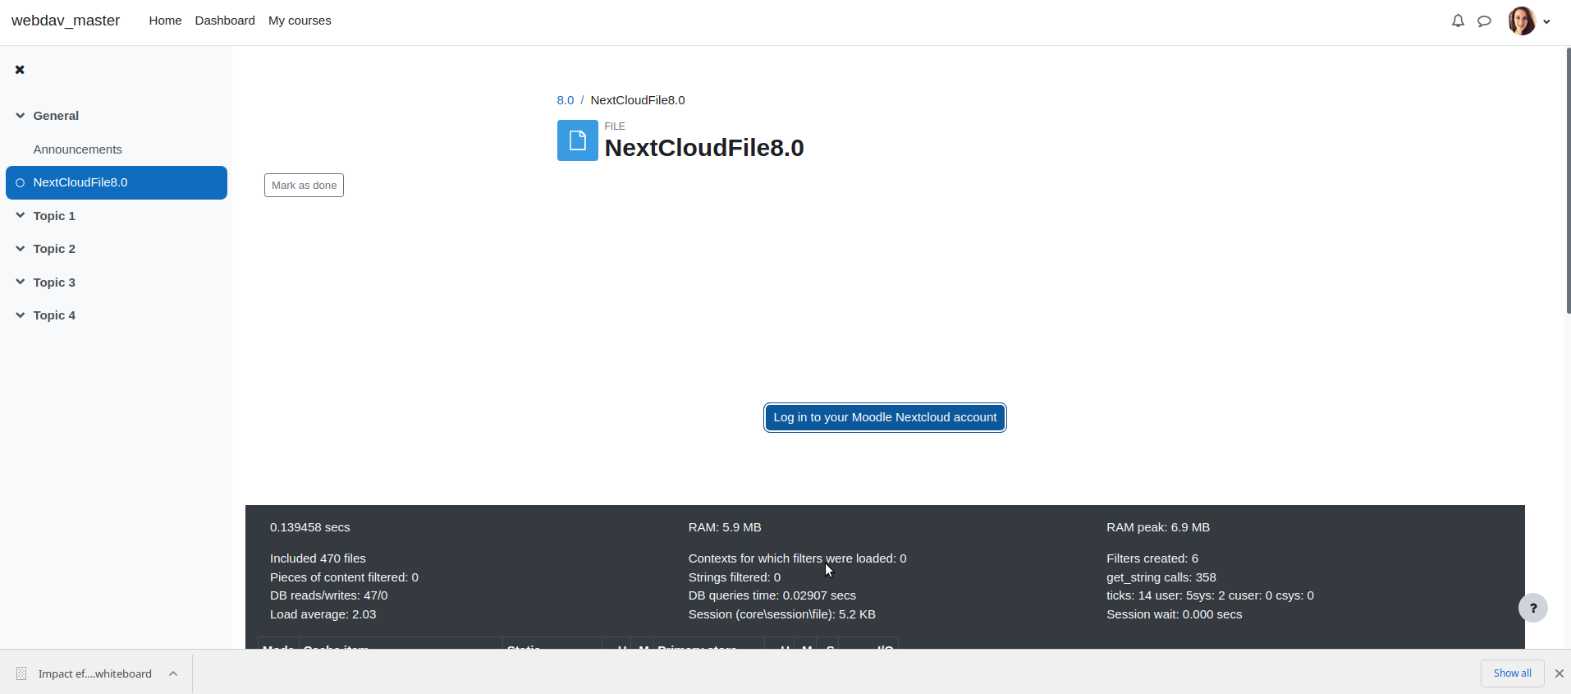1571x694 pixels.
Task: Click 'Session wait: 0.000 secs' text
Action: point(1175,614)
